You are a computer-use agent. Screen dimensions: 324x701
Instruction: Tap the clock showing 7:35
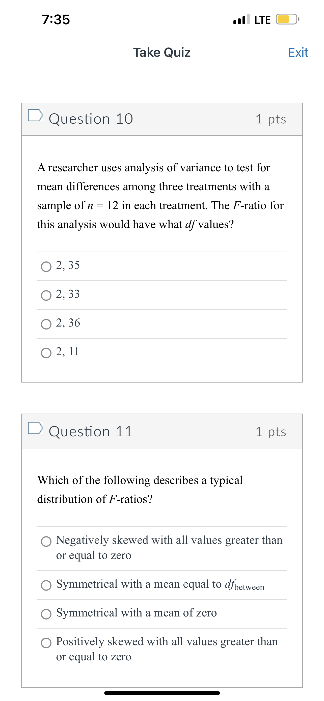(x=56, y=19)
